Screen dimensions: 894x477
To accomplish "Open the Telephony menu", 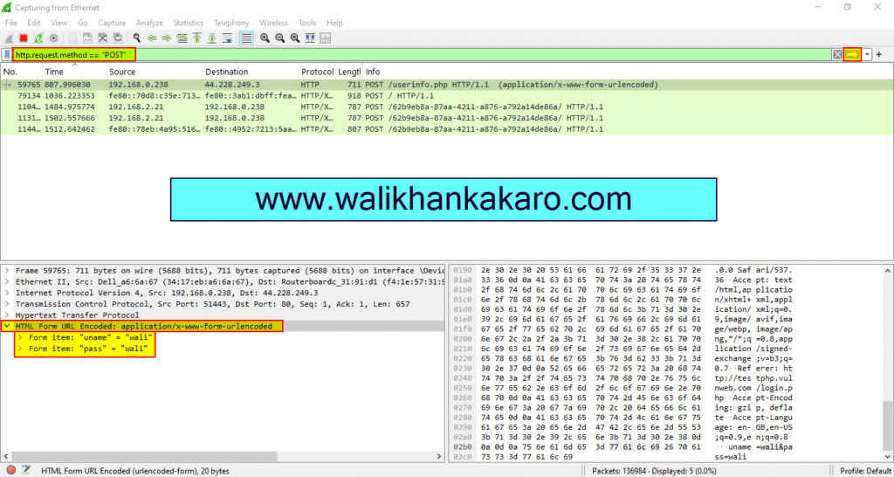I will pos(231,23).
